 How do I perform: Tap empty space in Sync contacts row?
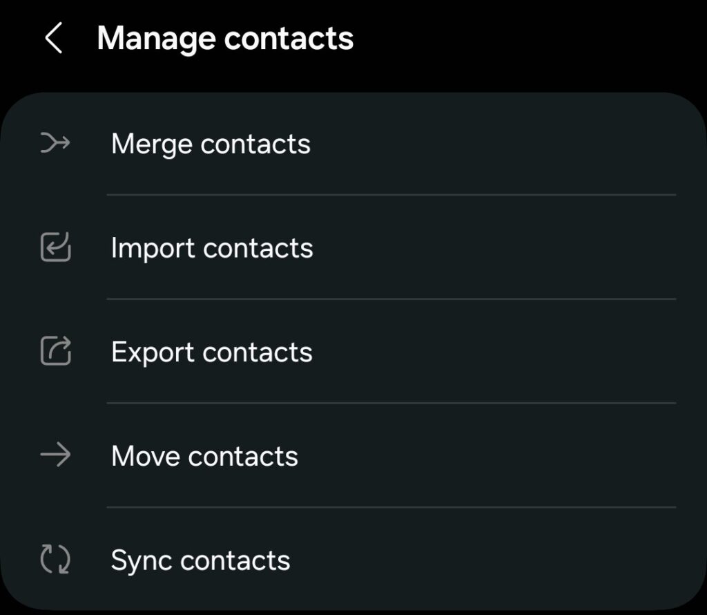(x=497, y=560)
